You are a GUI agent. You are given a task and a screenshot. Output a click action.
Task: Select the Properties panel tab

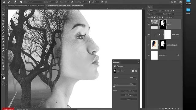coord(116,62)
